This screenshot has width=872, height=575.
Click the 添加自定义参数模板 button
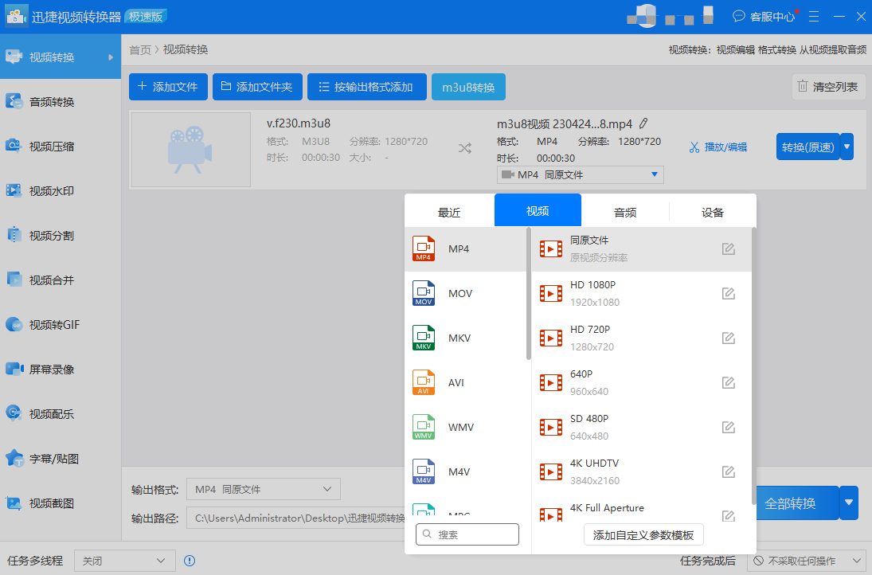tap(643, 534)
